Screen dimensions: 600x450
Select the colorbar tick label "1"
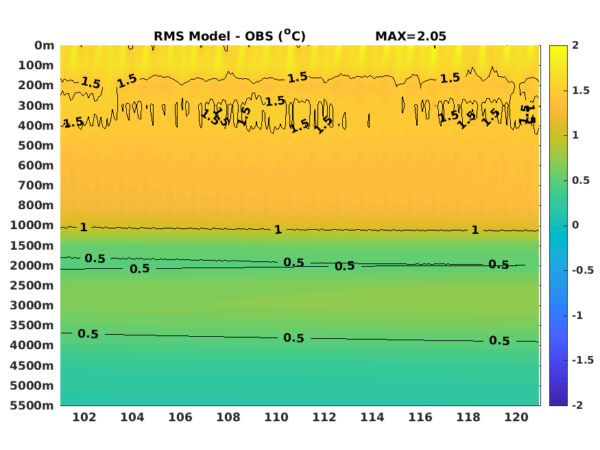click(575, 135)
